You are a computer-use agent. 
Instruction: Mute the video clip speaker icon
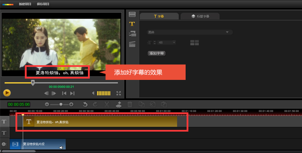click(61, 147)
